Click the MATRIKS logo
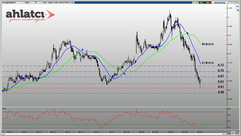 coord(220,2)
